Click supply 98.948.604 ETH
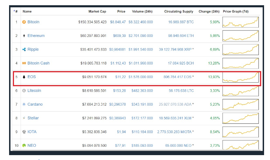This screenshot has width=270, height=160. [x=181, y=36]
